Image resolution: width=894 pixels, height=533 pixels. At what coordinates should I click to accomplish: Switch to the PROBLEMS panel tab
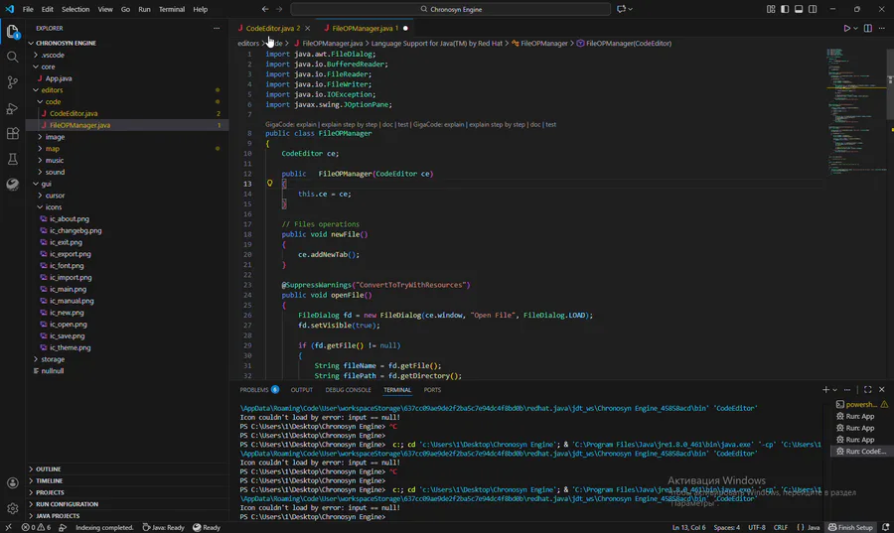tap(254, 390)
